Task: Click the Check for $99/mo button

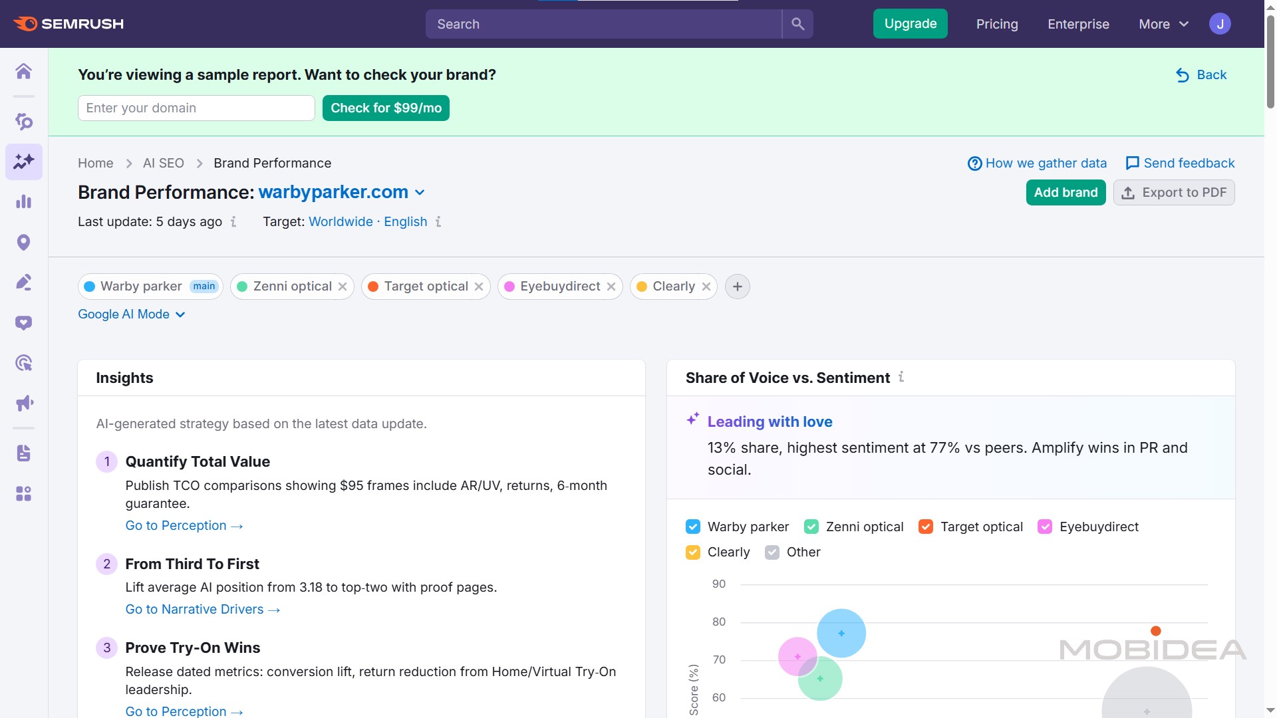Action: click(x=386, y=108)
